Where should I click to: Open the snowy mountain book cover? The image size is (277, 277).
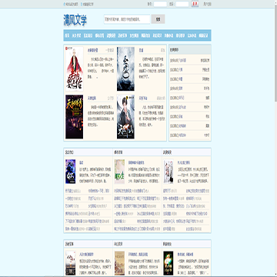click(x=125, y=68)
